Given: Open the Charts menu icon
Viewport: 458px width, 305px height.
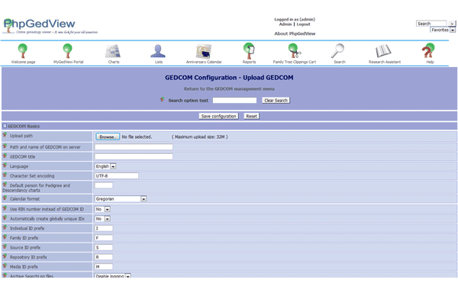Looking at the screenshot, I should (113, 51).
